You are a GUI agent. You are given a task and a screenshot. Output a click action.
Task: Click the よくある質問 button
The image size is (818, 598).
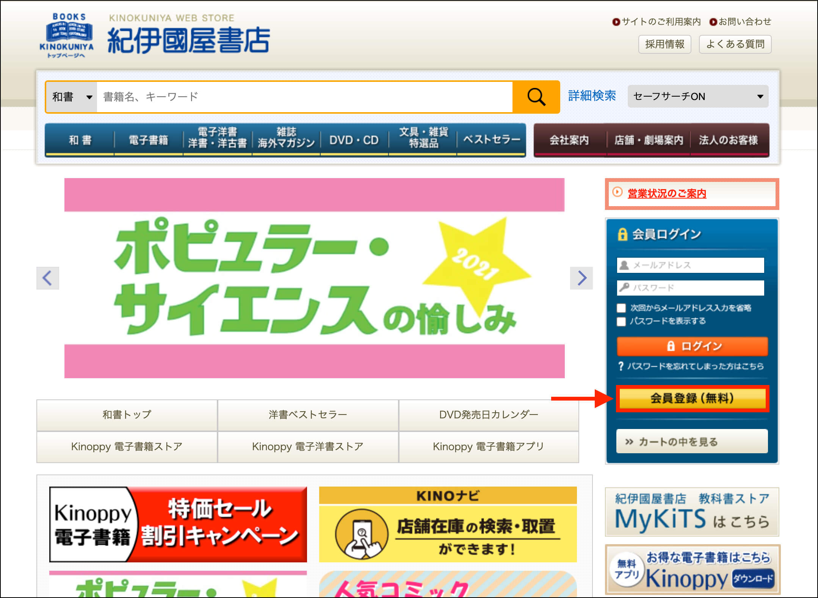(x=735, y=44)
